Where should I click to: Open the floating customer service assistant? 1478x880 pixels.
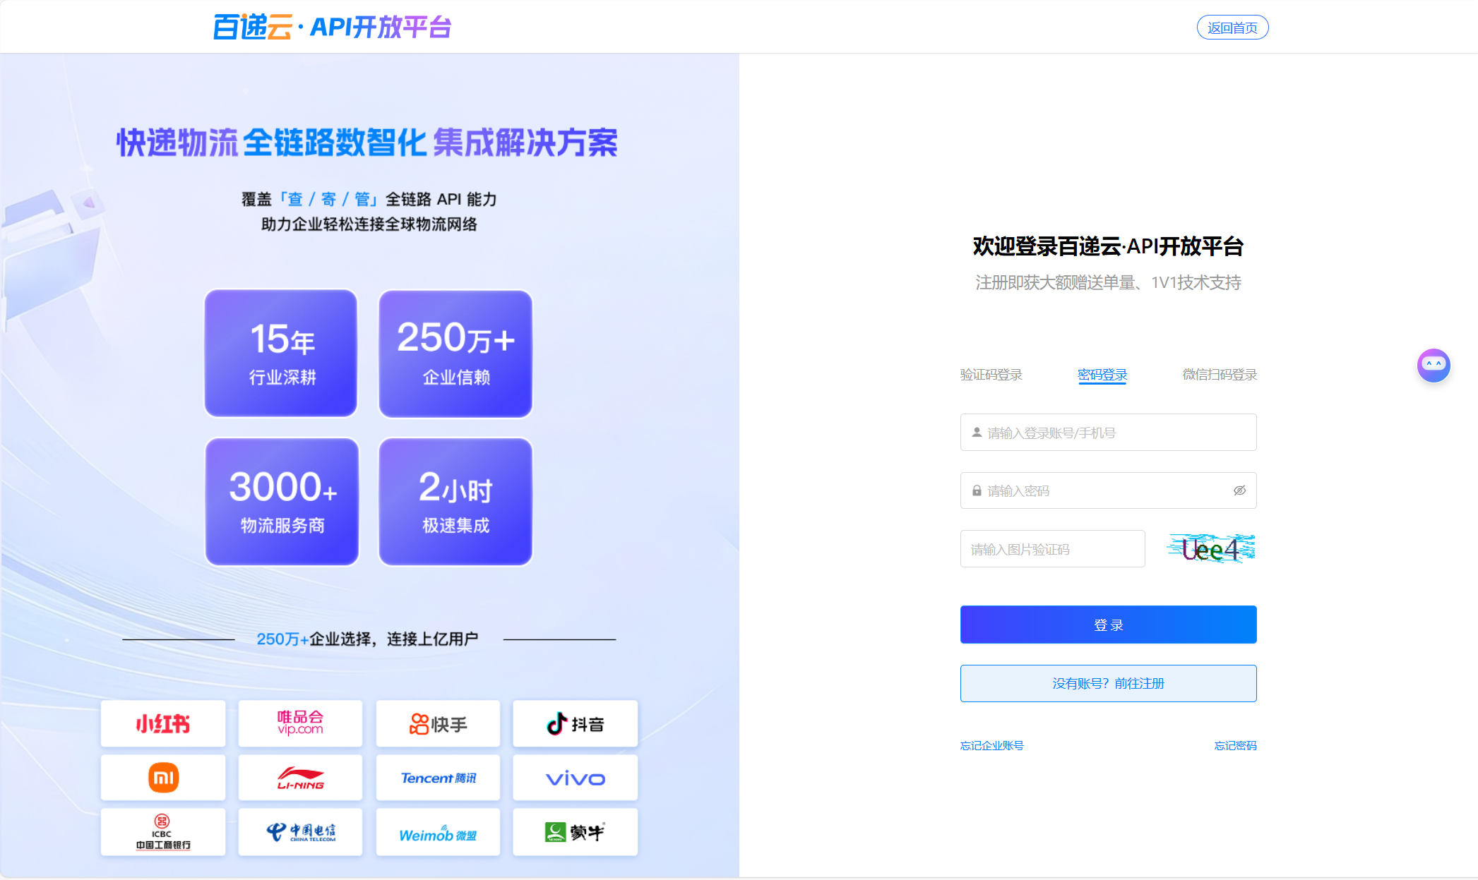click(1433, 366)
